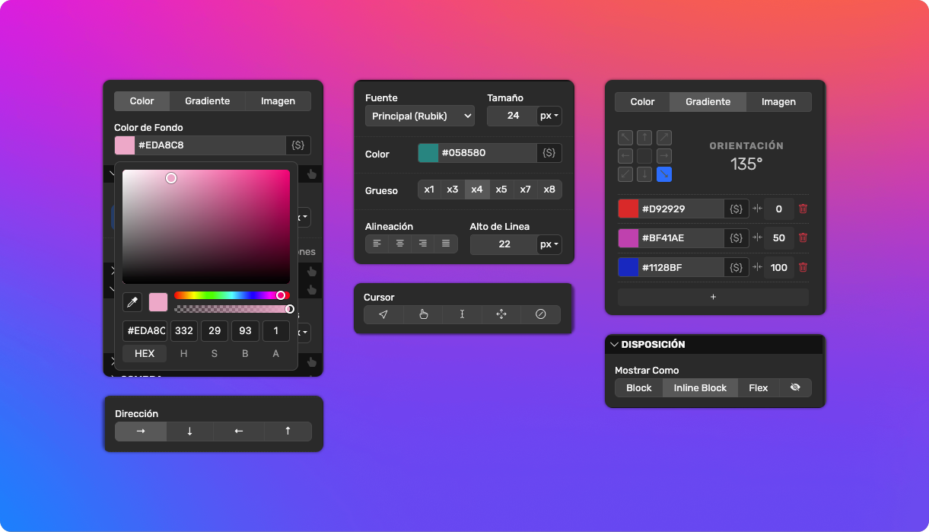Click the blue #1128BF gradient swatch
Image resolution: width=929 pixels, height=532 pixels.
coord(628,267)
